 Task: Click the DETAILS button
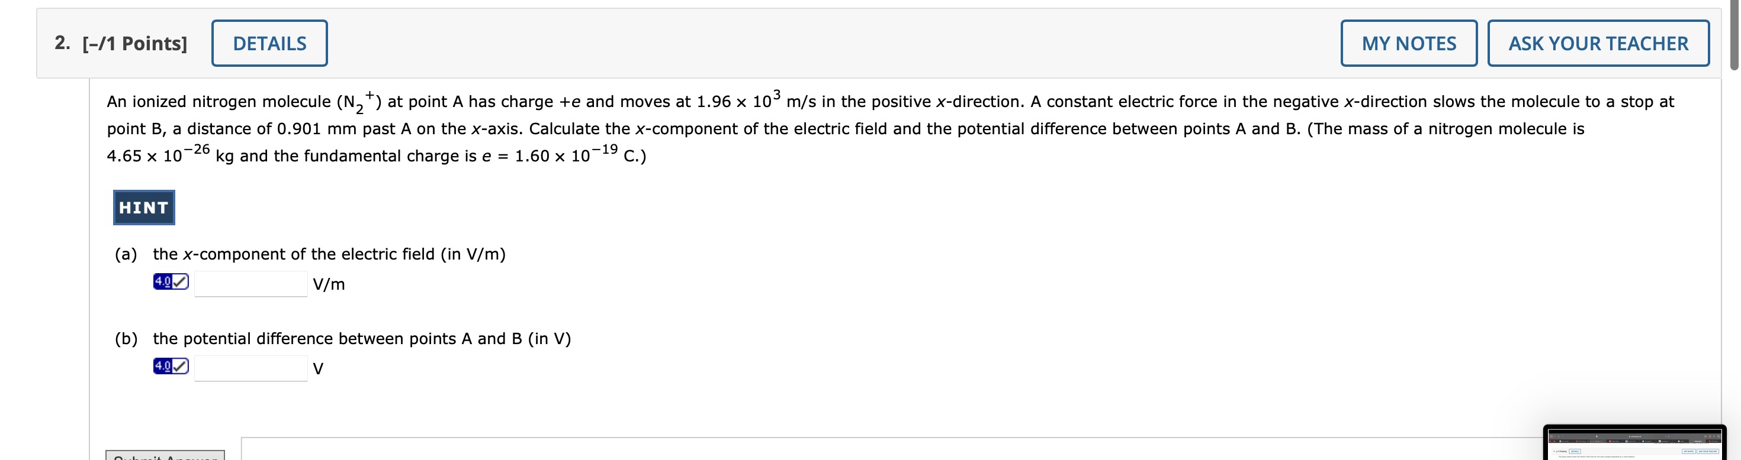click(x=269, y=43)
